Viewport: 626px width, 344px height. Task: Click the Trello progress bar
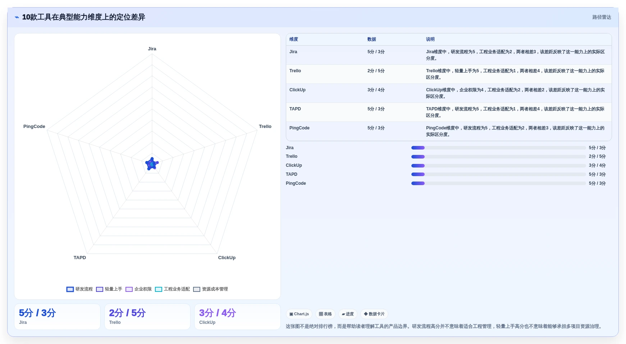[x=498, y=157]
